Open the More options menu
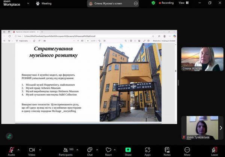The height and width of the screenshot is (157, 225). [x=187, y=150]
